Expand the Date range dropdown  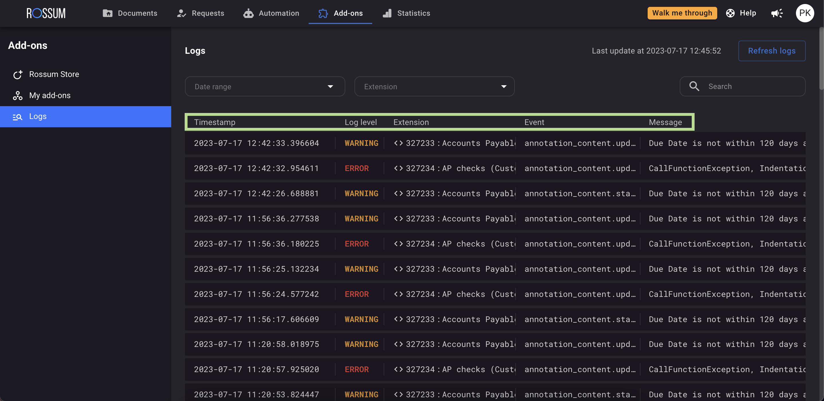click(265, 87)
